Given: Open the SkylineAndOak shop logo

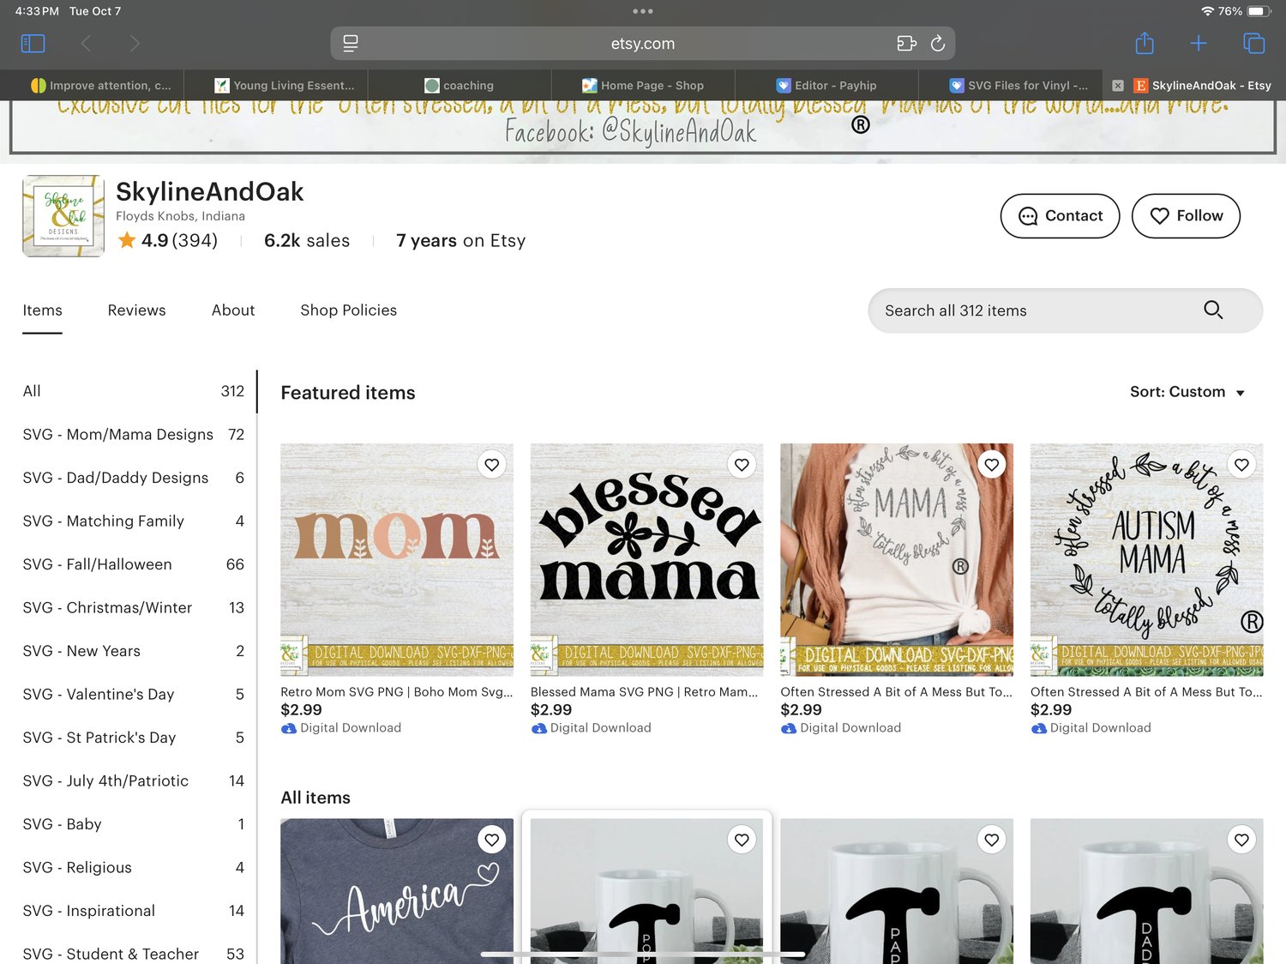Looking at the screenshot, I should tap(63, 216).
